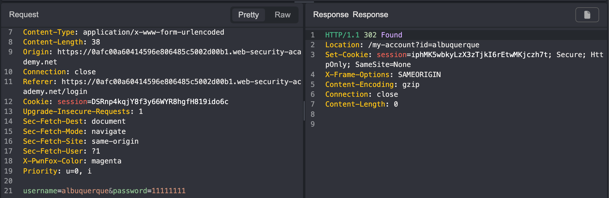Click the 302 status code
The height and width of the screenshot is (198, 609).
[x=370, y=35]
